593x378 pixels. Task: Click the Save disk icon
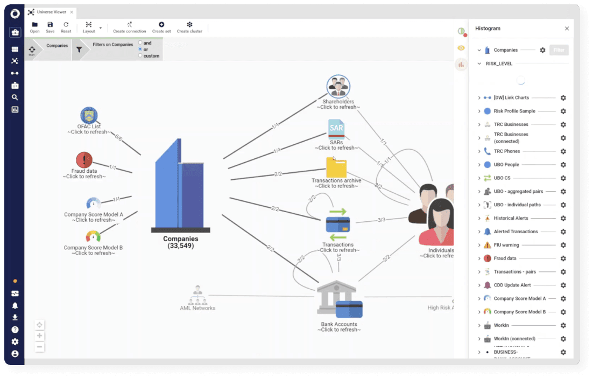50,25
